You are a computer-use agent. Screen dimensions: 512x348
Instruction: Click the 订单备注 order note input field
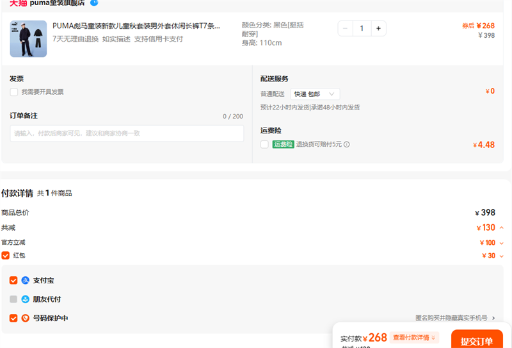127,133
